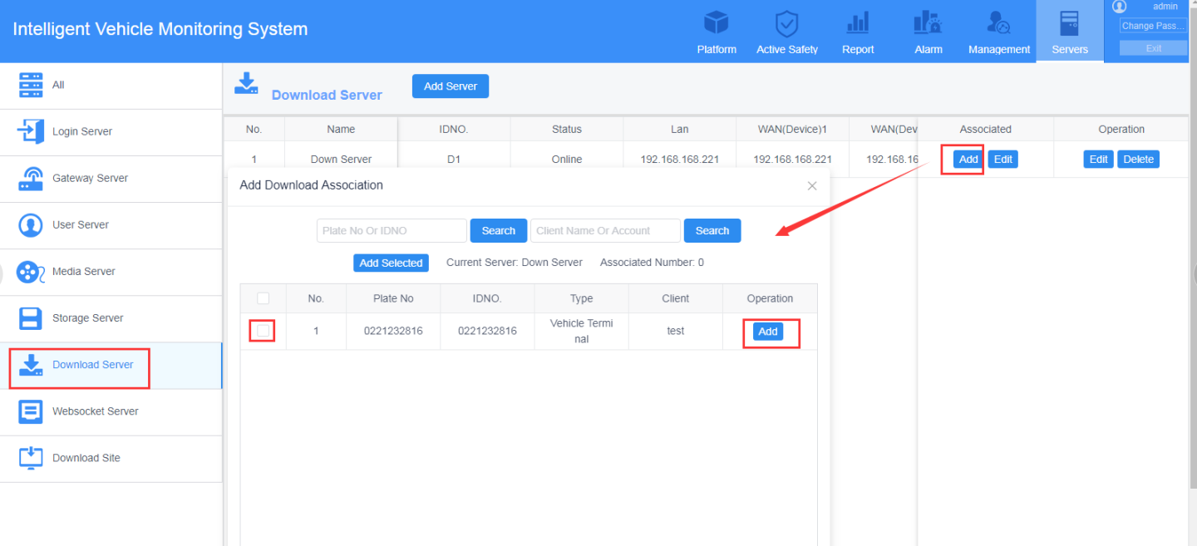The width and height of the screenshot is (1197, 546).
Task: Click the Websocket Server sidebar icon
Action: point(30,411)
